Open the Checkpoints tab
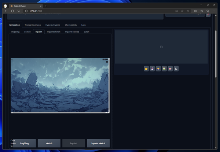This screenshot has width=220, height=152. [71, 25]
